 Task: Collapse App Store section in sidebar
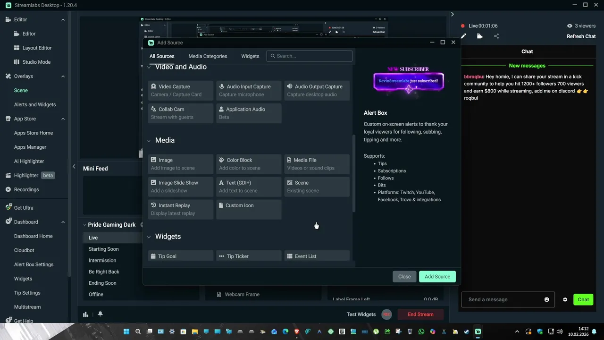tap(63, 119)
